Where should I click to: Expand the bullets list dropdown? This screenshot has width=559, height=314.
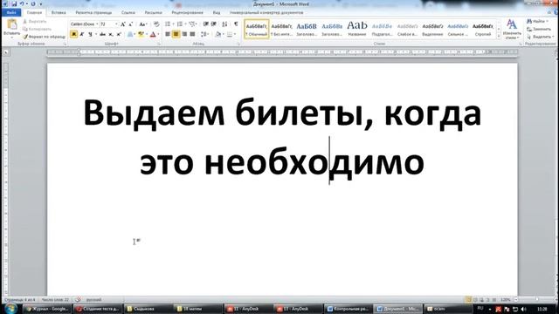coord(173,24)
